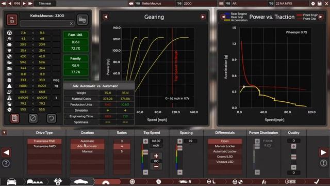
Task: Open the help question mark
Action: click(x=6, y=163)
